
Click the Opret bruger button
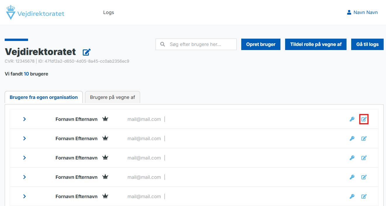click(x=261, y=44)
